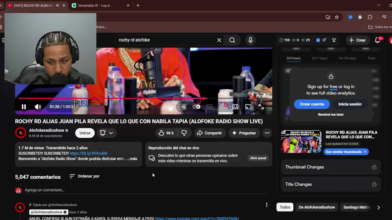Open pinned comment three-dot menu
This screenshot has width=392, height=220.
266,205
